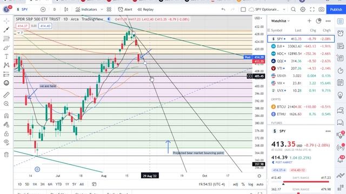346x194 pixels.
Task: Toggle the percent scale
Action: [243, 184]
